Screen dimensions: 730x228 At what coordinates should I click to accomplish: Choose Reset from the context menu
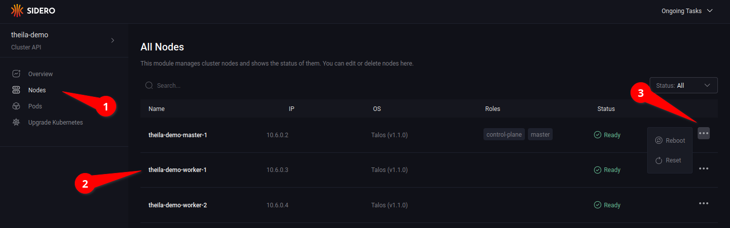coord(668,160)
